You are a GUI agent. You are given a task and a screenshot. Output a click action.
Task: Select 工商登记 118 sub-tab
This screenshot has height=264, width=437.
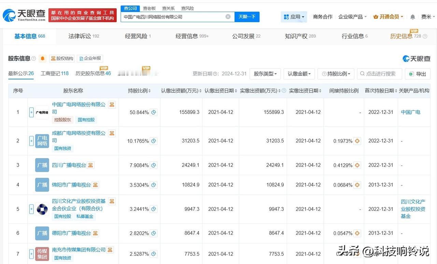click(x=55, y=73)
